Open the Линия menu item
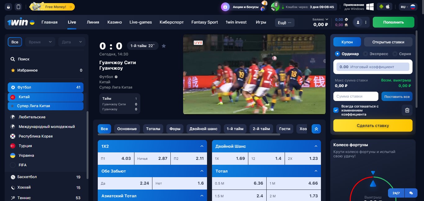 coord(93,22)
